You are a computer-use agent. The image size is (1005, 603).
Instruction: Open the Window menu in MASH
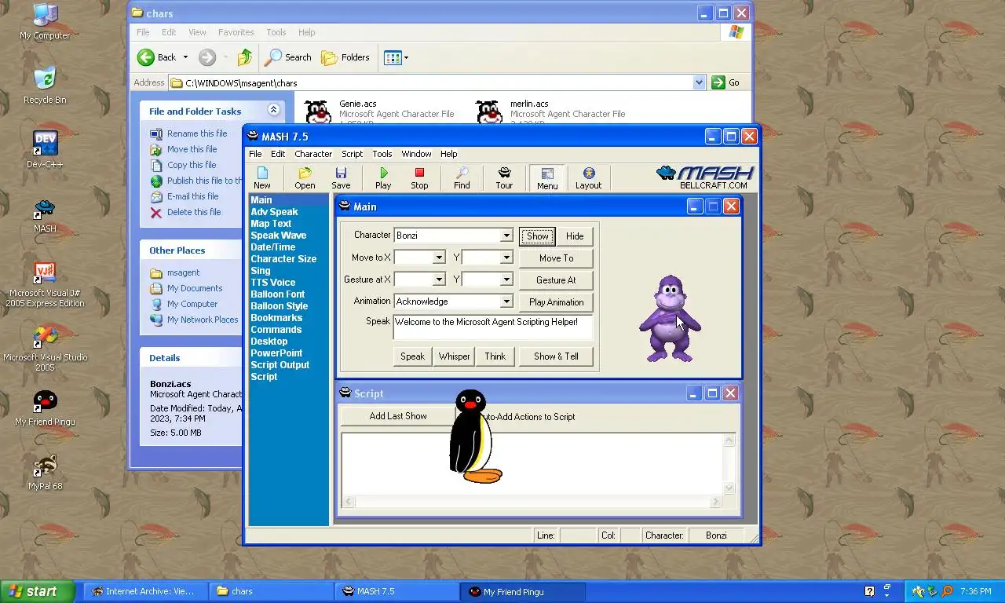(416, 154)
